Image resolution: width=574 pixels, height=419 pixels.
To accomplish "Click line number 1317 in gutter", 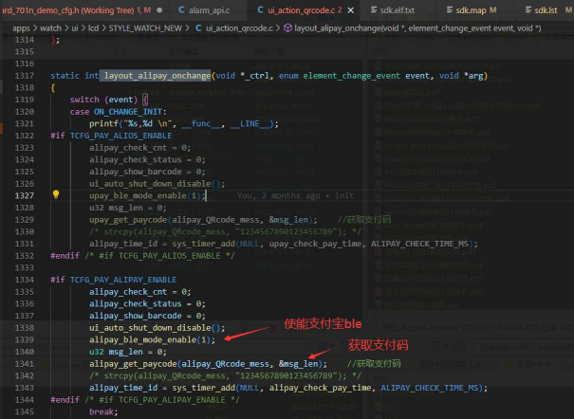I will [x=25, y=76].
